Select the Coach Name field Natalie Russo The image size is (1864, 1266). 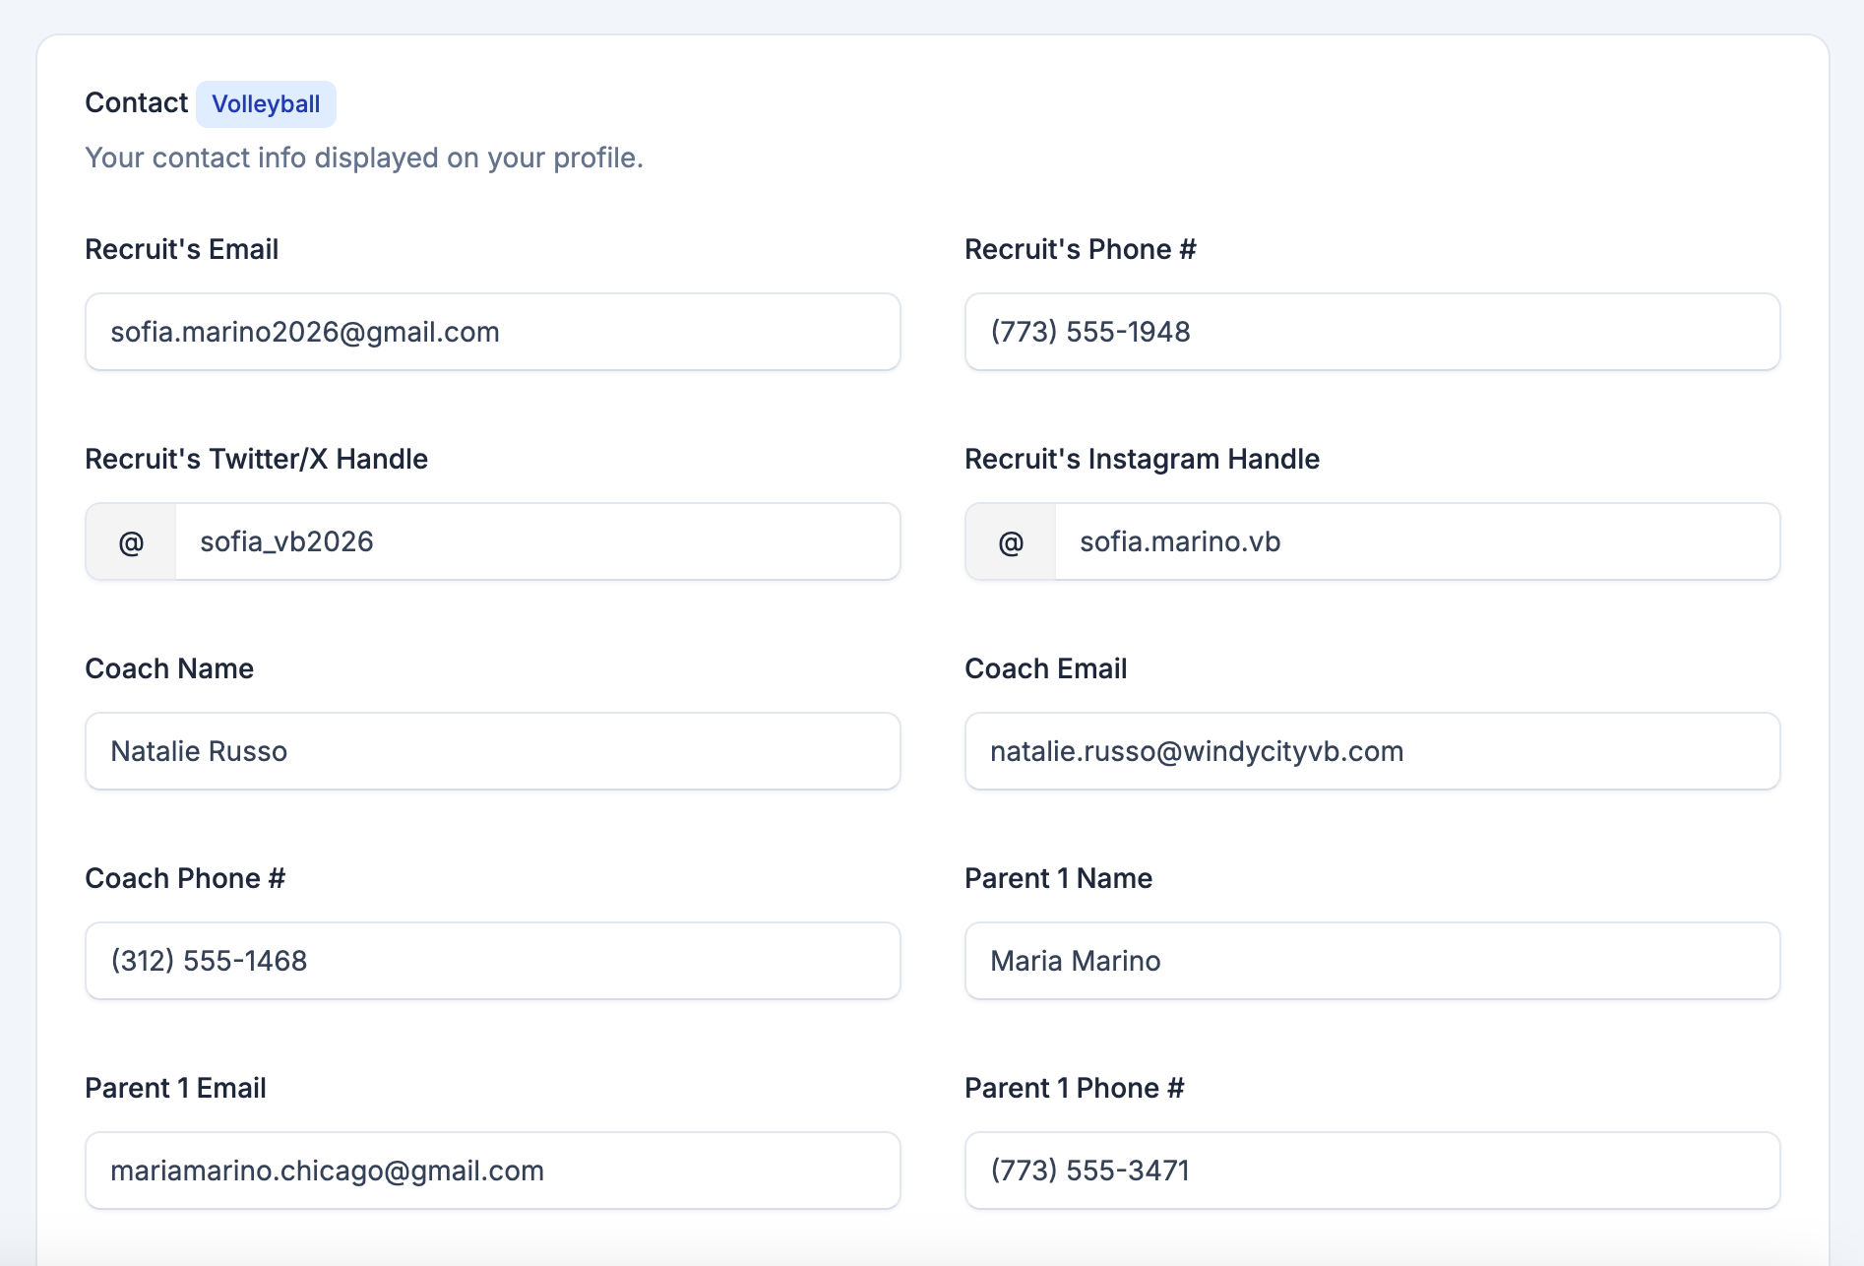(493, 751)
